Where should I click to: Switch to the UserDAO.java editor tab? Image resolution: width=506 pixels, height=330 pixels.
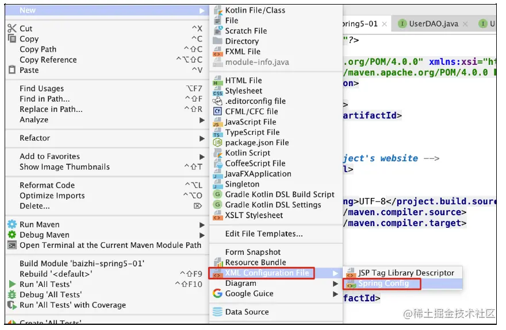point(433,24)
